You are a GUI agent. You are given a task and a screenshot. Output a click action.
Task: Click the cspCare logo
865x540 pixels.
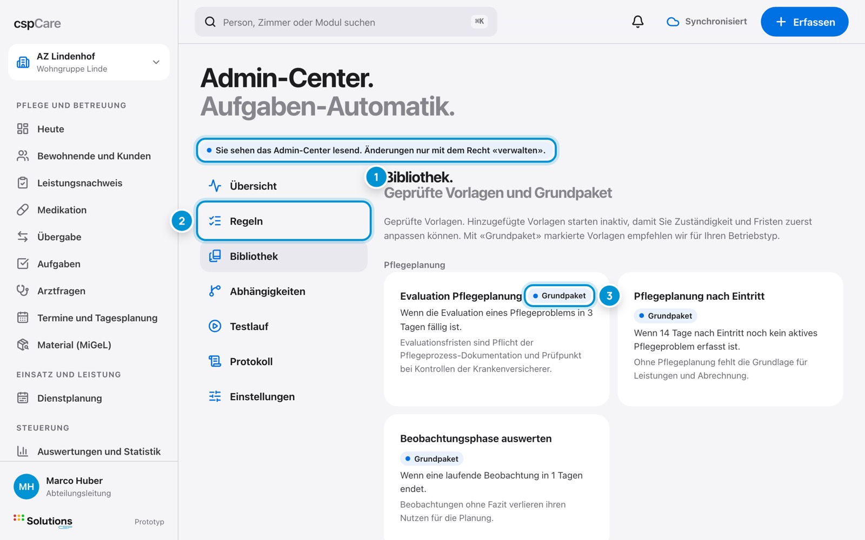37,23
